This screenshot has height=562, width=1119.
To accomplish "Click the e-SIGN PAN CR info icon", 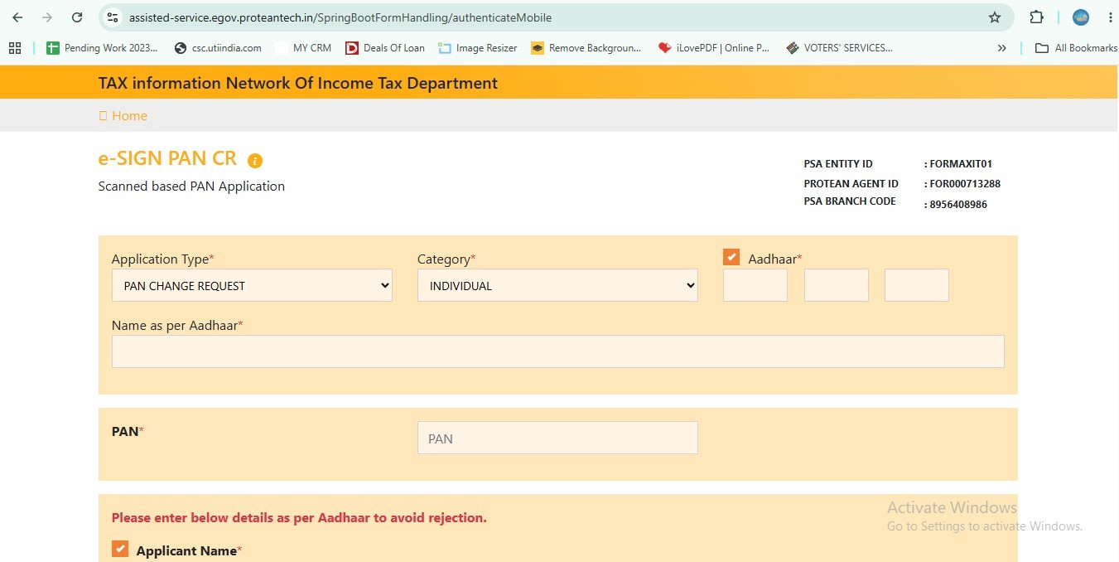I will 255,161.
